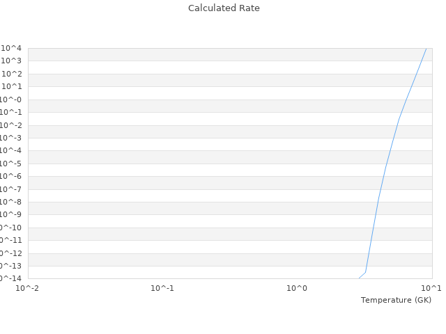The image size is (446, 334).
Task: Click the y-axis 10^-14 tick label
Action: [x=9, y=278]
